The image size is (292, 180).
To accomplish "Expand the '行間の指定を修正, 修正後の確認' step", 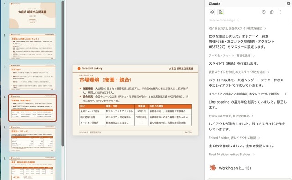I will [231, 116].
